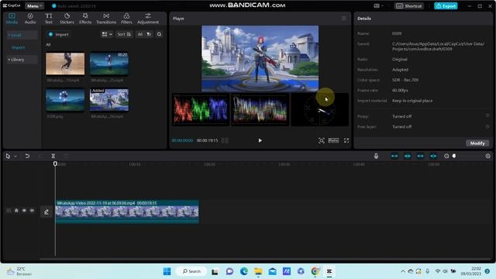Viewport: 496px width, 279px height.
Task: Click the player preview image
Action: click(260, 59)
